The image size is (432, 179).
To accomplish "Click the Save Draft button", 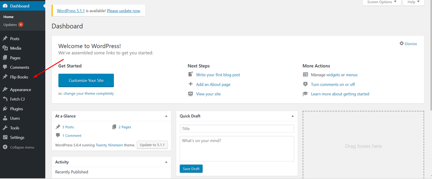I will click(191, 169).
